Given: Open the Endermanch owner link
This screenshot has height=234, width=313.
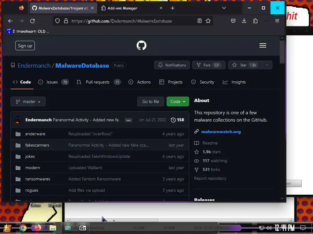Looking at the screenshot, I should (34, 66).
